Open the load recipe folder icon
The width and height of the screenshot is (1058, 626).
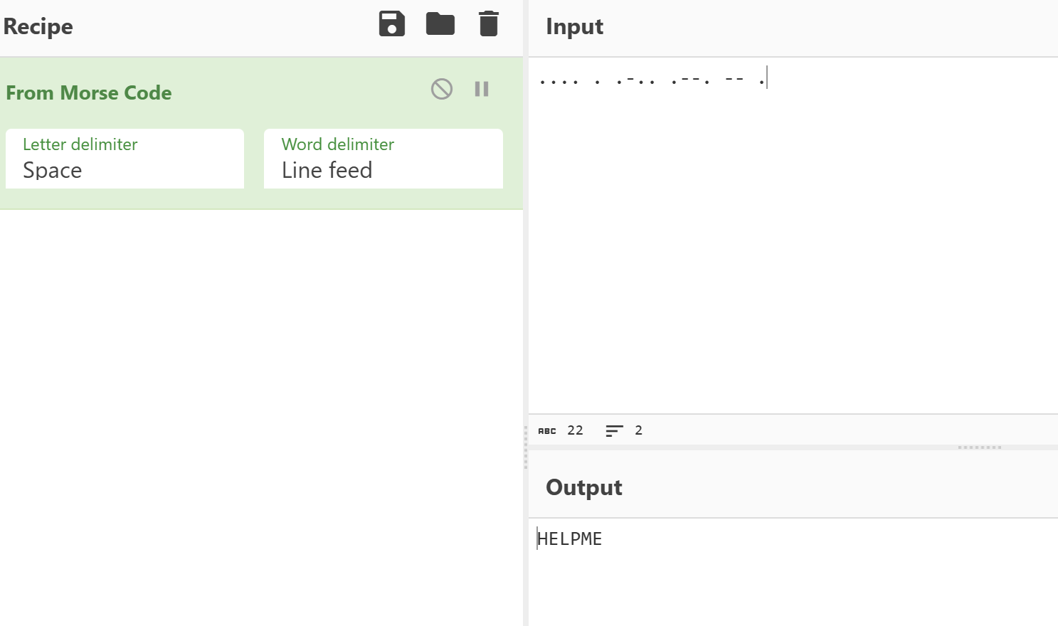(440, 24)
